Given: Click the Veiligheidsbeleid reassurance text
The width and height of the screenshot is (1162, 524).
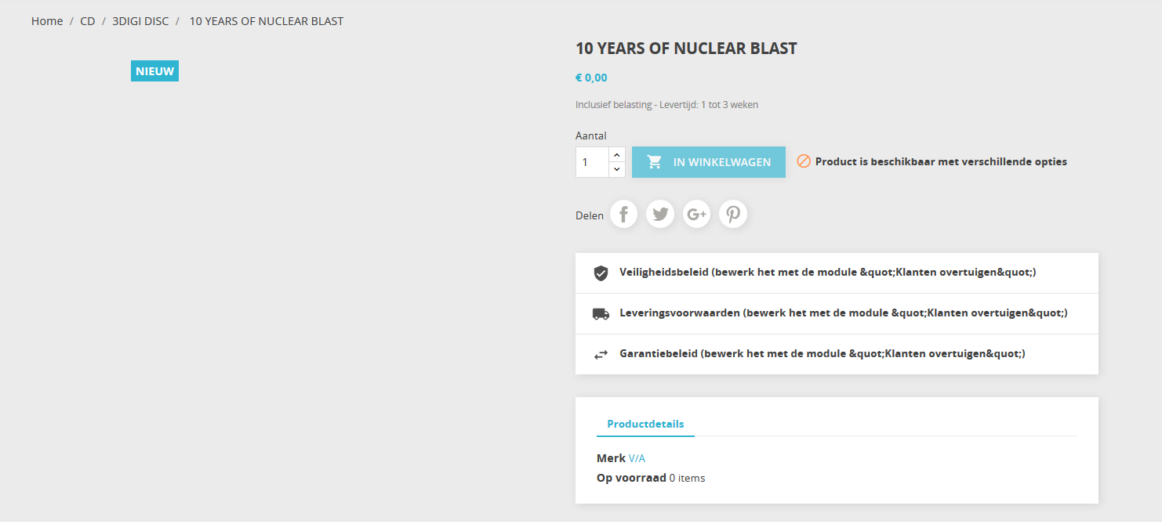Looking at the screenshot, I should pyautogui.click(x=828, y=273).
